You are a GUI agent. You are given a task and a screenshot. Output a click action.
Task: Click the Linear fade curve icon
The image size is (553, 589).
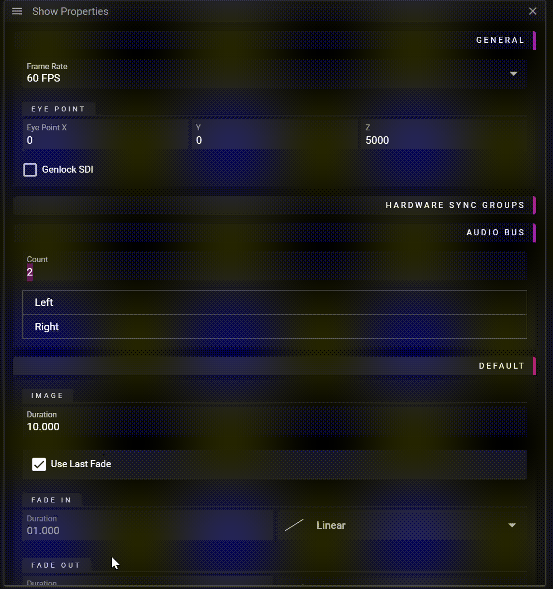click(x=294, y=525)
